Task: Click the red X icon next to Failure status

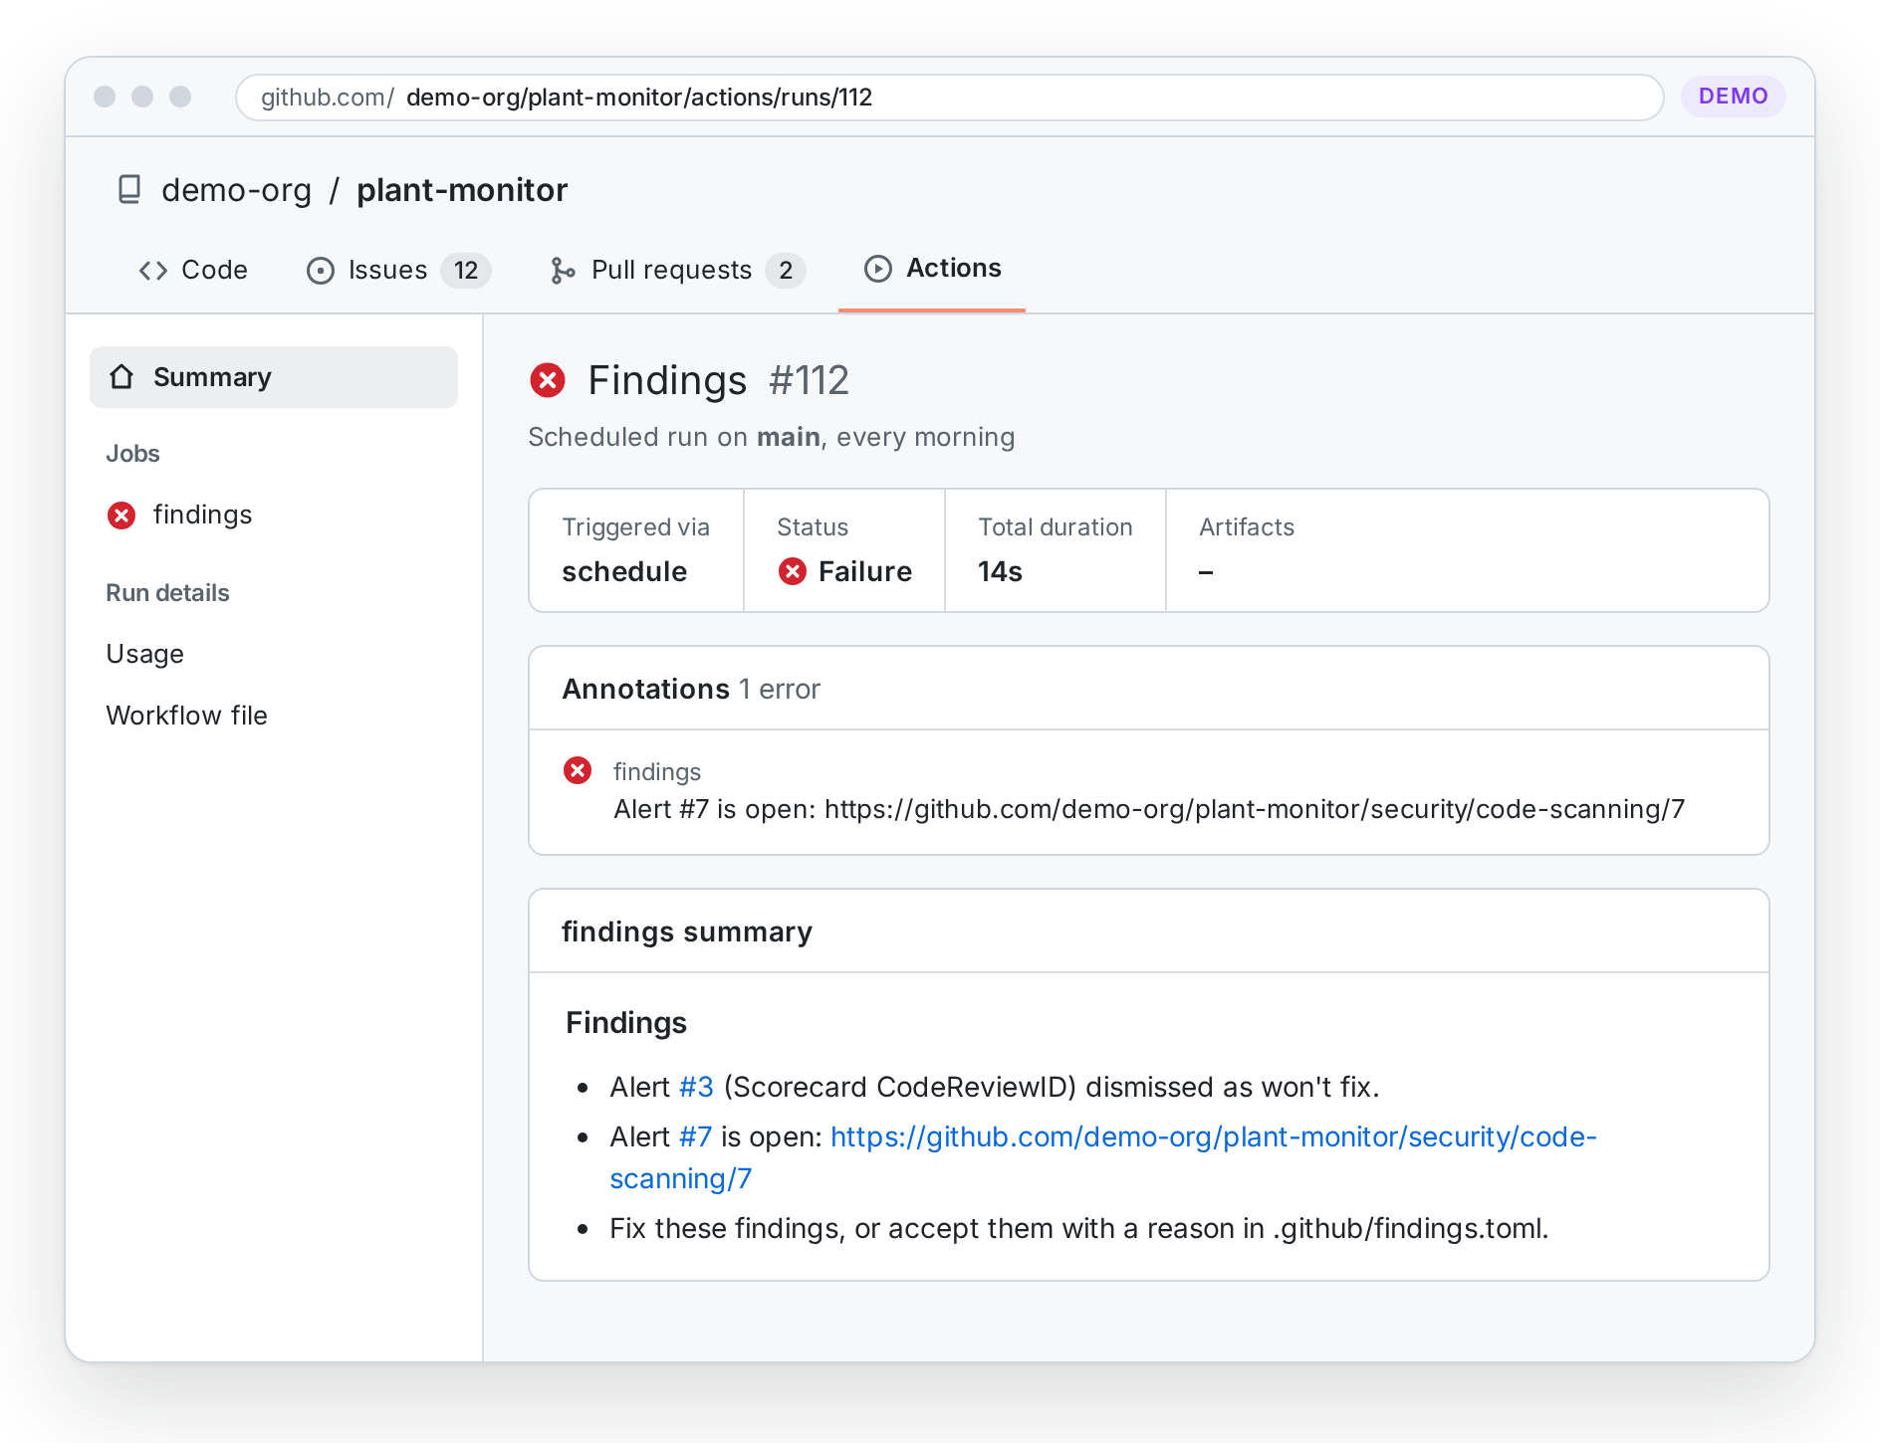Action: tap(793, 571)
